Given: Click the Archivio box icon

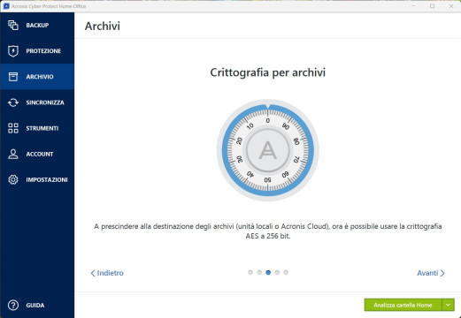Looking at the screenshot, I should 13,77.
